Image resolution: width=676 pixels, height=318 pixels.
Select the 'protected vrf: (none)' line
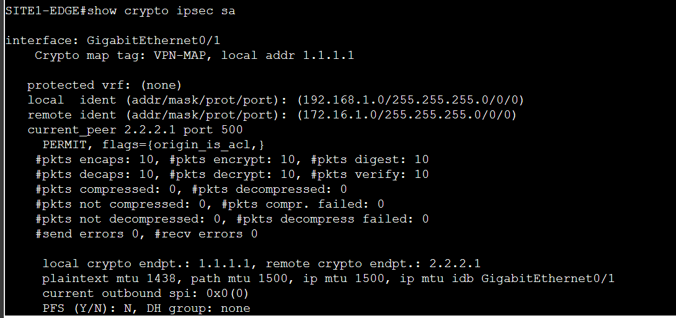105,86
